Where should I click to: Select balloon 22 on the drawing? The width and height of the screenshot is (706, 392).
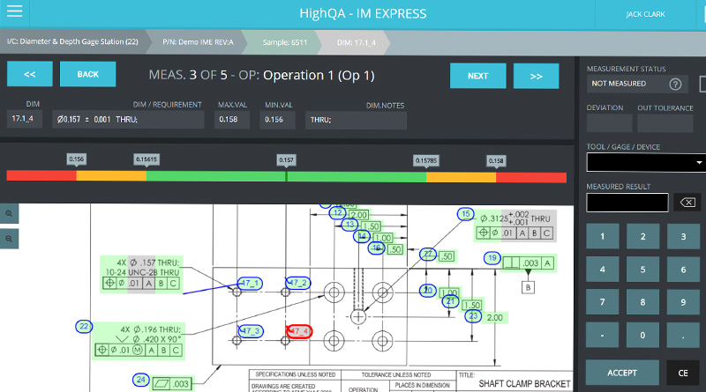click(84, 326)
